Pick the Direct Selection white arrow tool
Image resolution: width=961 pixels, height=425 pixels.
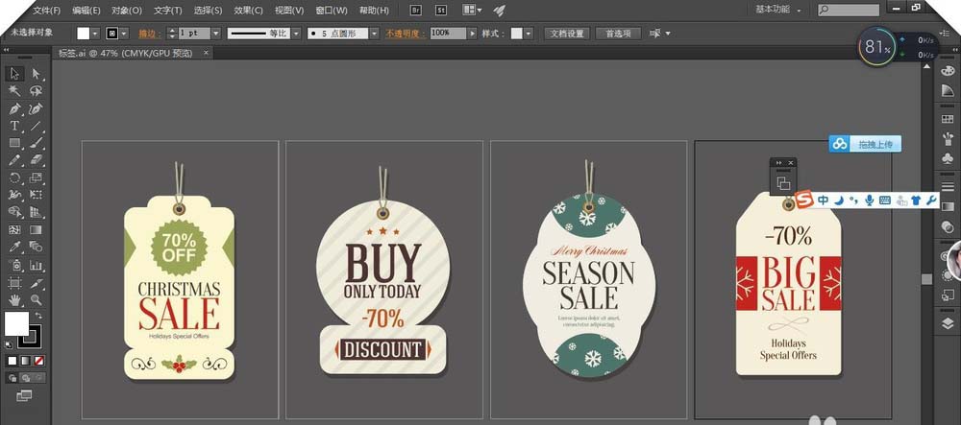(x=37, y=74)
